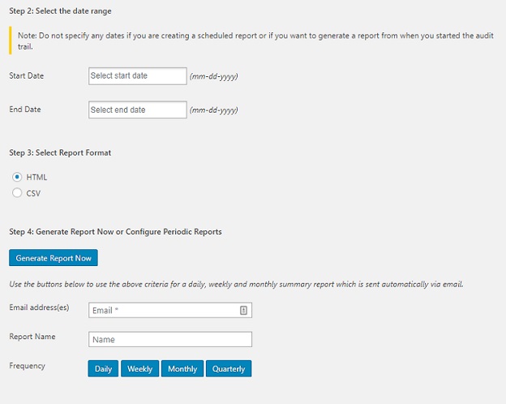The height and width of the screenshot is (404, 506).
Task: Choose the CSV radio button circle
Action: 17,193
